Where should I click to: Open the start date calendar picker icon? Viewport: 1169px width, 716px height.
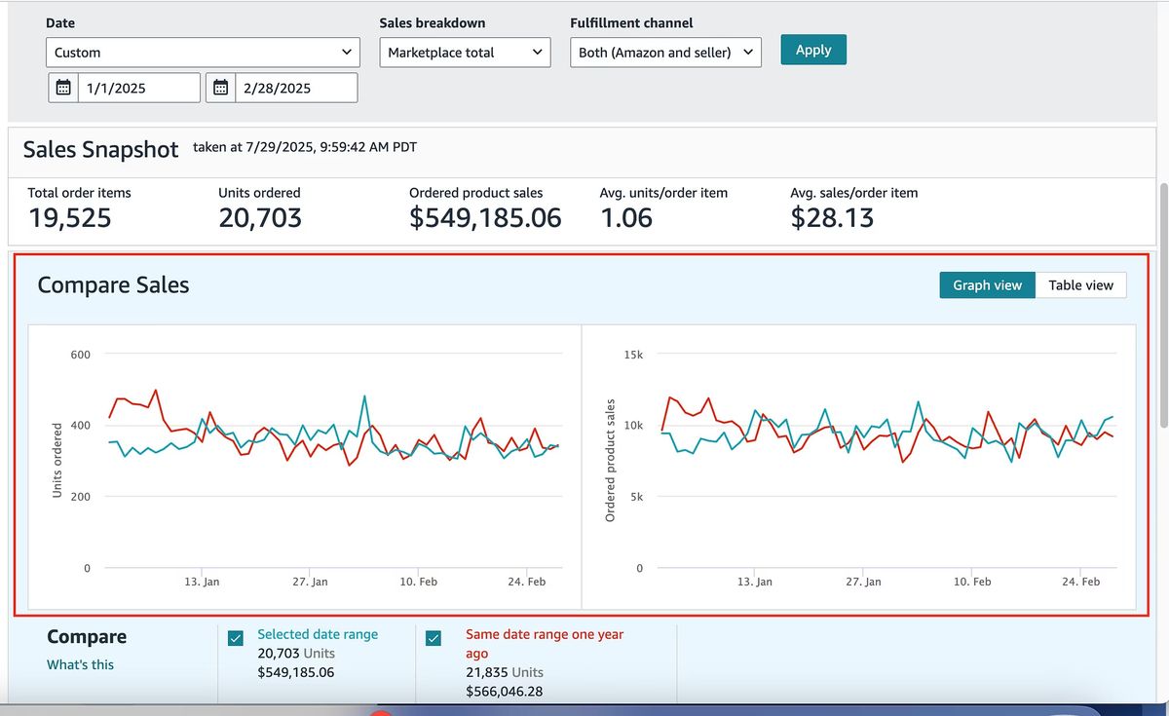[62, 87]
